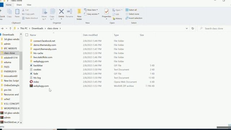Open the Easy access dropdown
Viewport: 231px width, 130px height.
click(x=91, y=14)
